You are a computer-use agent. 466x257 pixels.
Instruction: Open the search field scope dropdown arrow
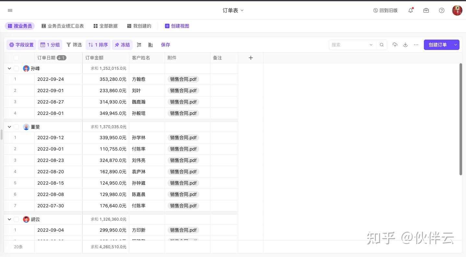point(371,45)
